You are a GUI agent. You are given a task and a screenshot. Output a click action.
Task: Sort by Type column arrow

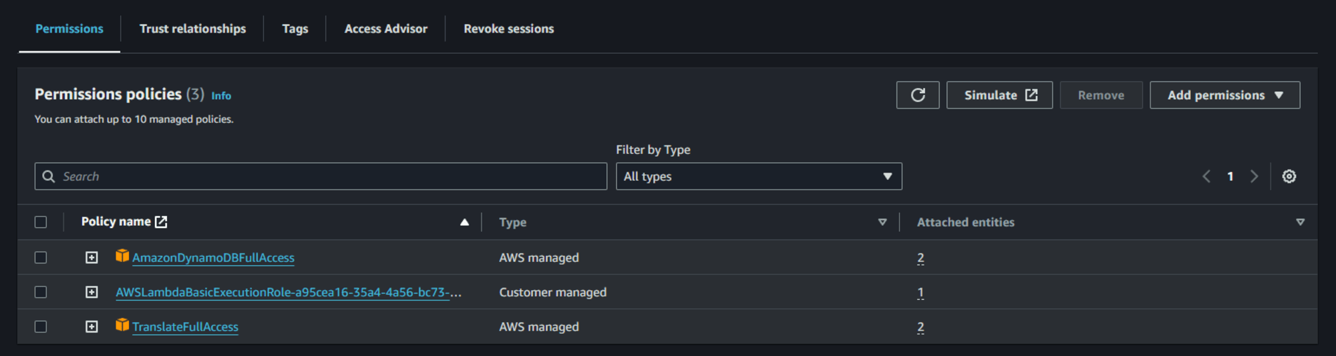882,222
